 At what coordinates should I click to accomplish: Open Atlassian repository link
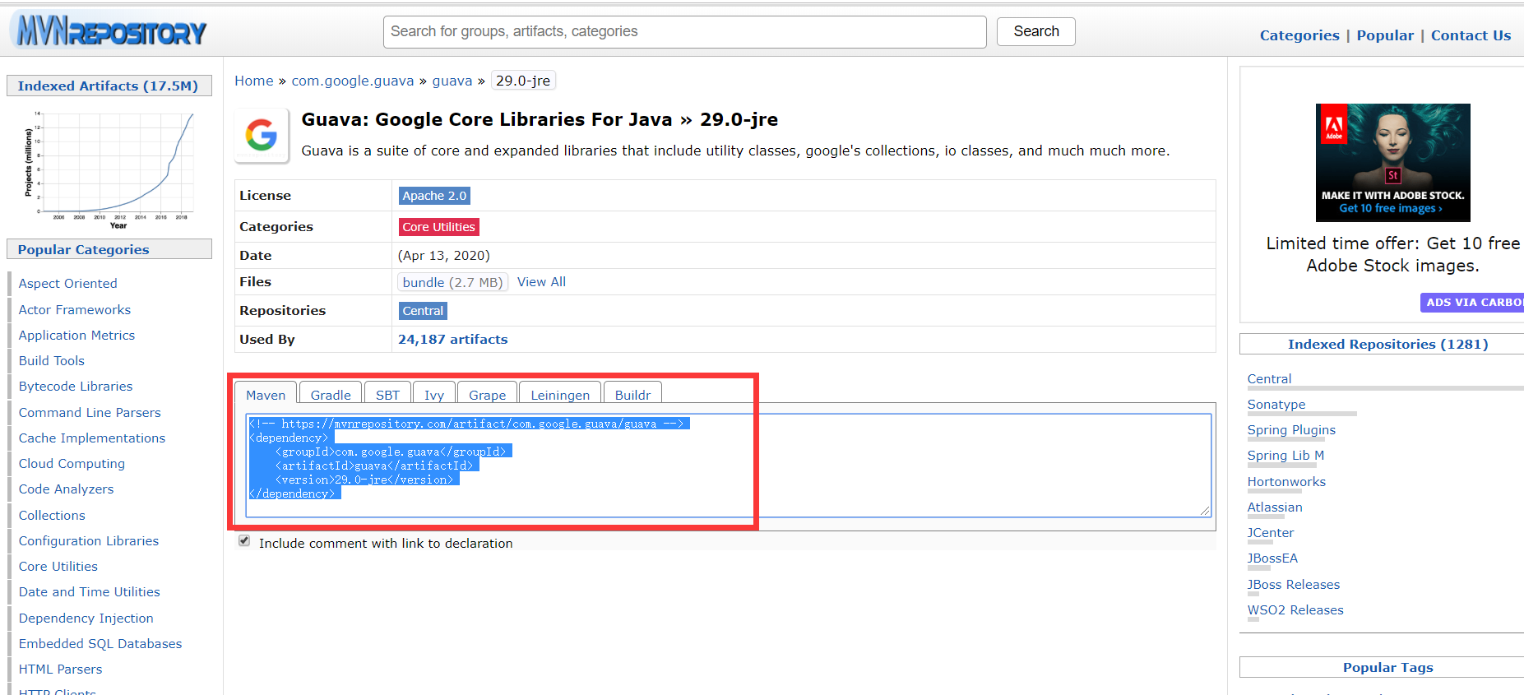1275,507
